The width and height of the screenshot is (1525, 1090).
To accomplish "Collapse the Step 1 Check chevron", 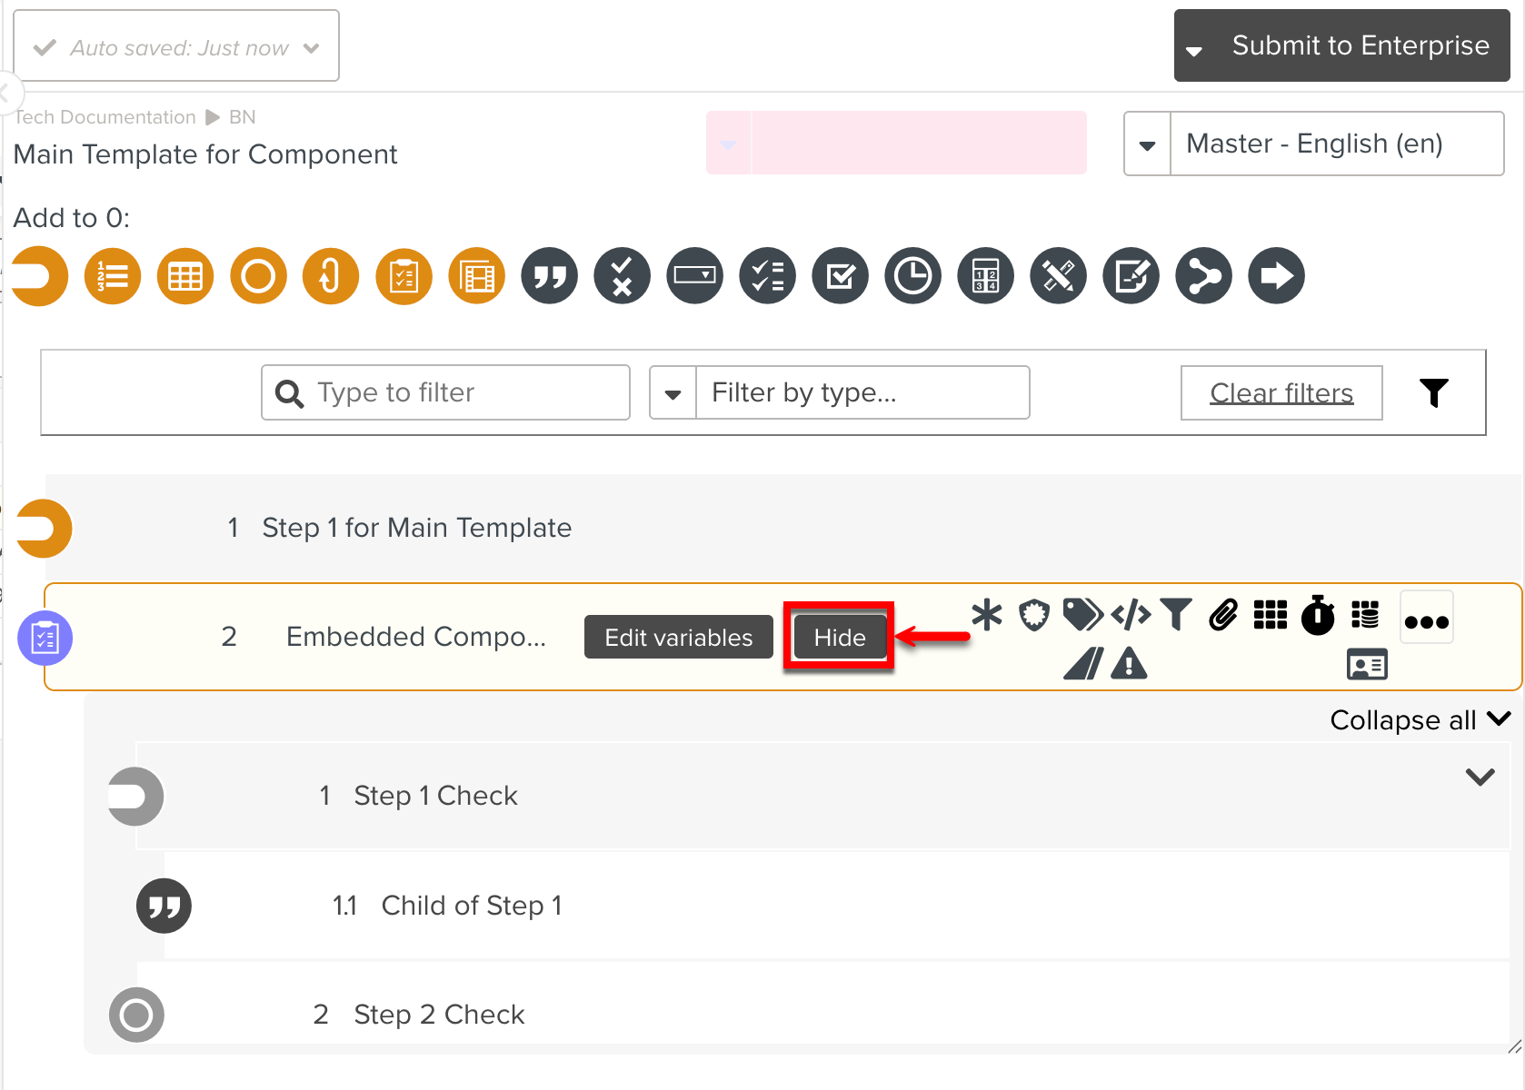I will (x=1480, y=777).
